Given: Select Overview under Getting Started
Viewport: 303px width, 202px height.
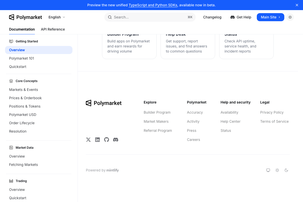Looking at the screenshot, I should [x=39, y=50].
